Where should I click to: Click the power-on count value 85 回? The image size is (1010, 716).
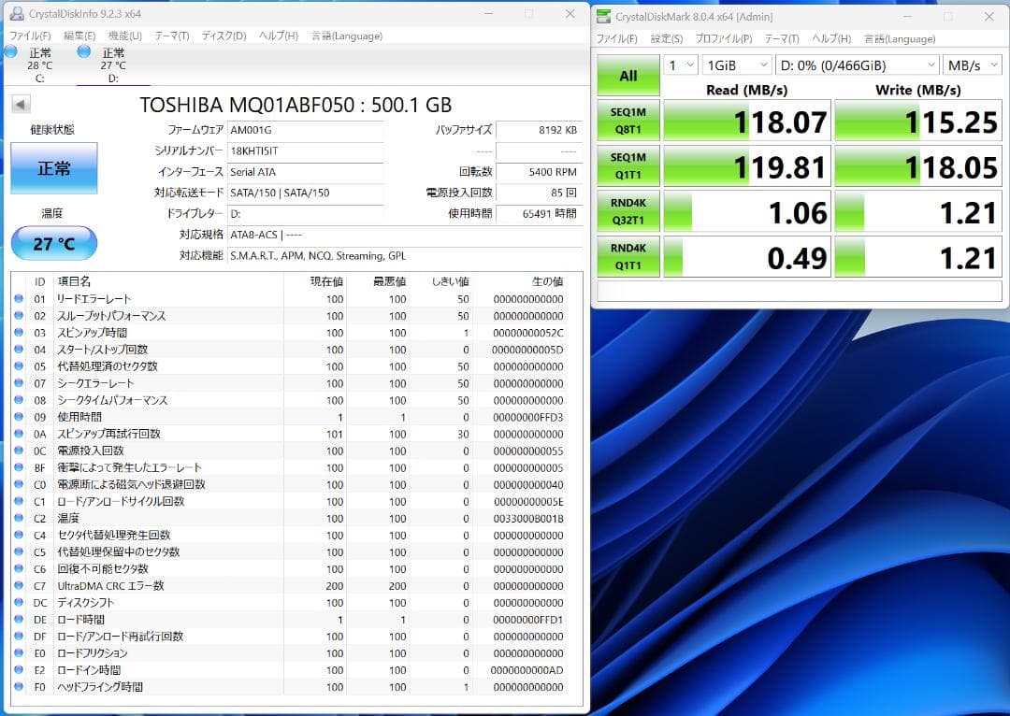click(540, 193)
